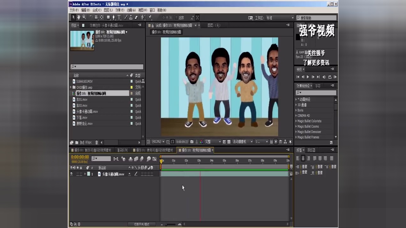Viewport: 406px width, 228px height.
Task: Select the Rectangle shape tool
Action: click(108, 17)
